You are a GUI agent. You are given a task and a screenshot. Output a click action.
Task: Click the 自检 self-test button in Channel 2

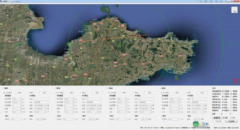[97, 93]
